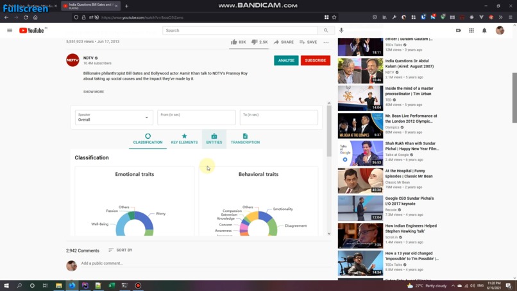Open Task View in the taskbar

coord(45,285)
